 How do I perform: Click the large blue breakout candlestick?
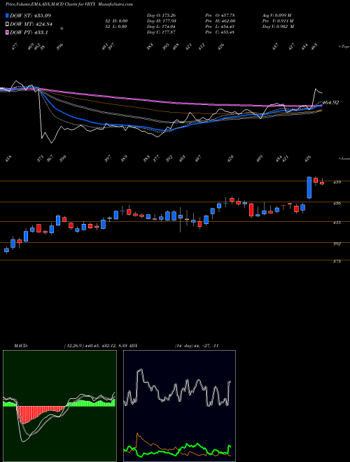[309, 188]
